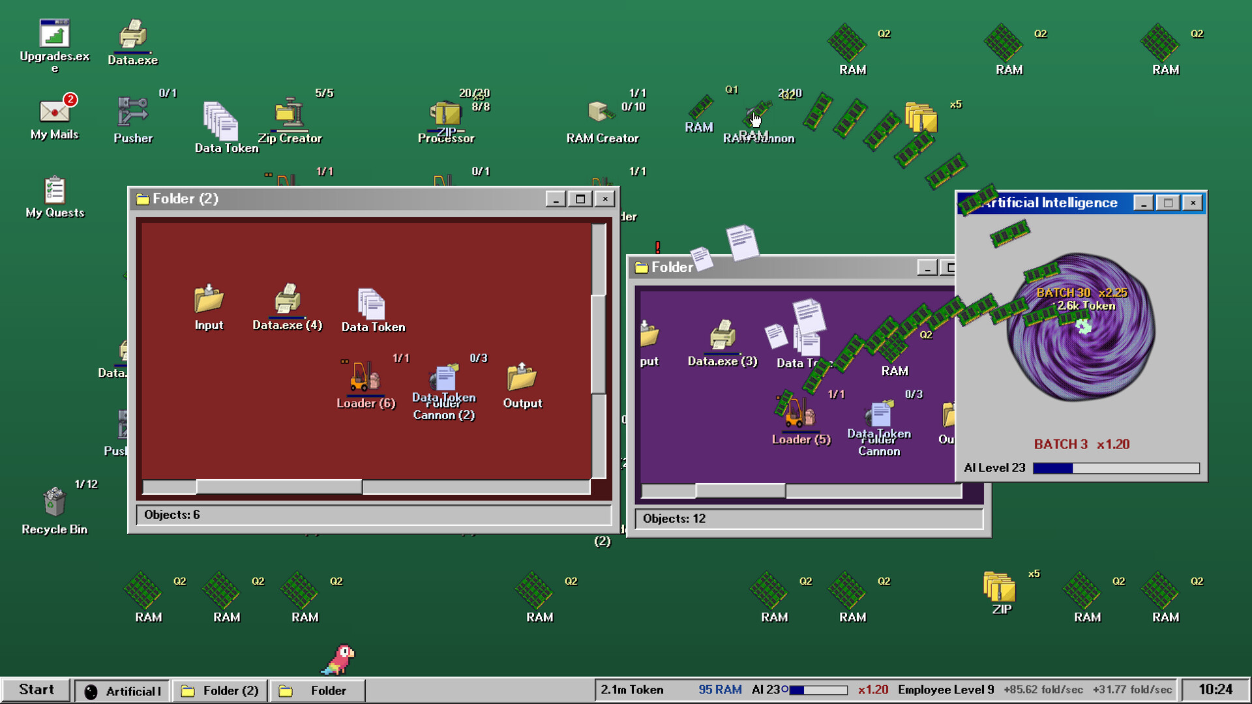Open the Recycle Bin icon
This screenshot has height=704, width=1252.
click(55, 502)
